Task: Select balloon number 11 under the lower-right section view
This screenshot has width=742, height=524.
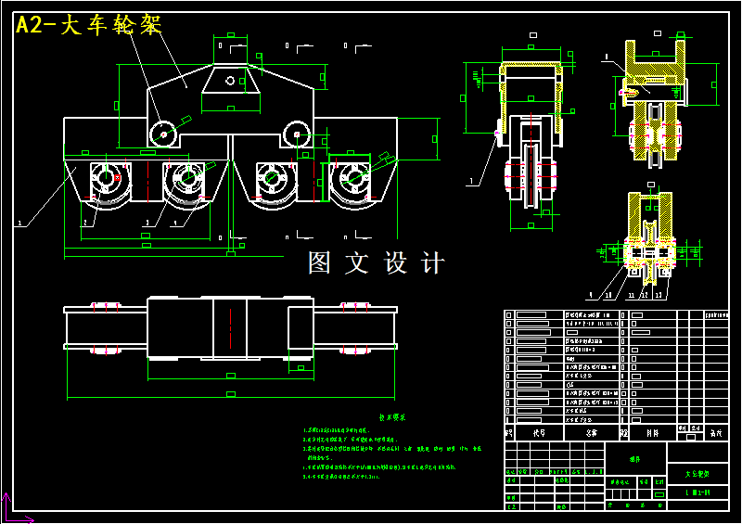Action: tap(632, 295)
